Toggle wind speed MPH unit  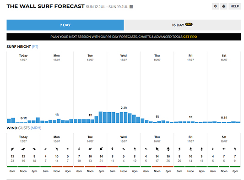[36, 128]
